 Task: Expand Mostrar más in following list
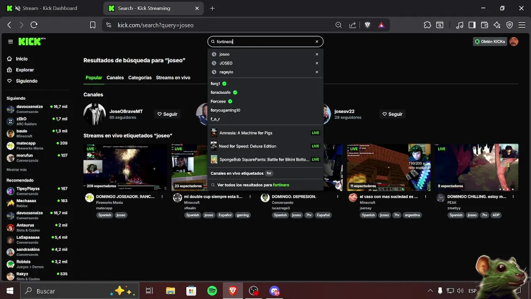17,170
